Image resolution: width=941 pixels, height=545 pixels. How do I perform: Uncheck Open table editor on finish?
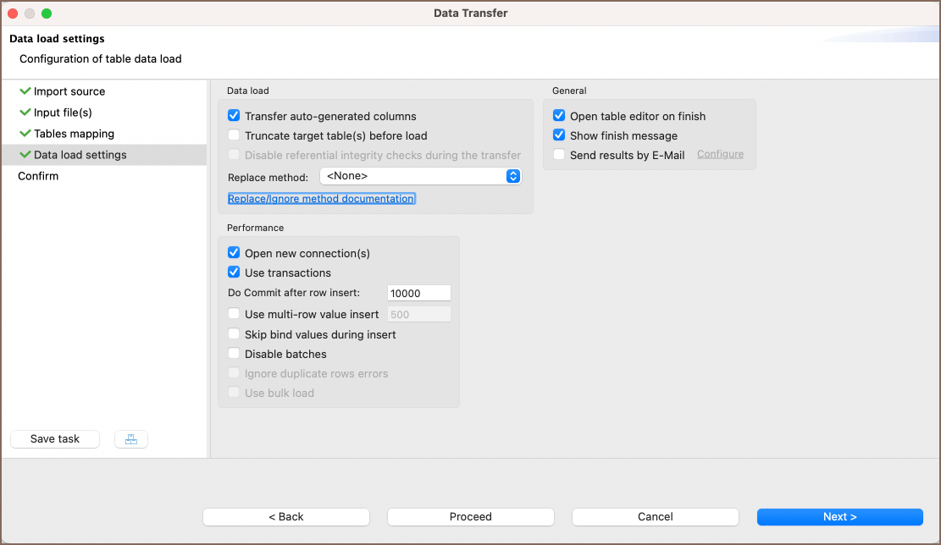point(559,116)
